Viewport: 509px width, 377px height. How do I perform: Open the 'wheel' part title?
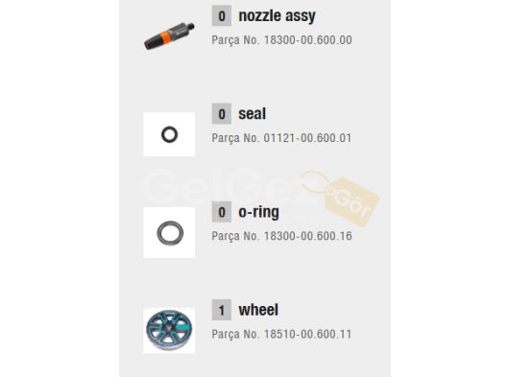click(258, 310)
